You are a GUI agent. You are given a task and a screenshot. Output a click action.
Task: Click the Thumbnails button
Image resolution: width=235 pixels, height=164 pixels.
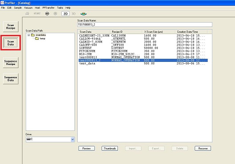(110, 149)
